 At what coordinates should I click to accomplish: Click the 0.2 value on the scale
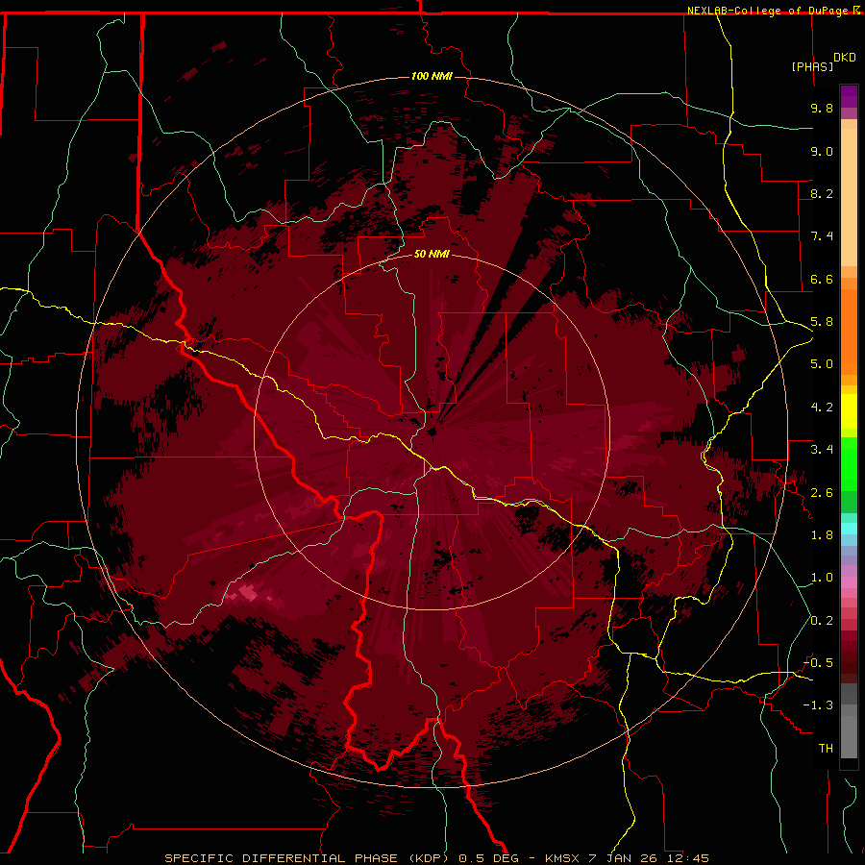822,621
